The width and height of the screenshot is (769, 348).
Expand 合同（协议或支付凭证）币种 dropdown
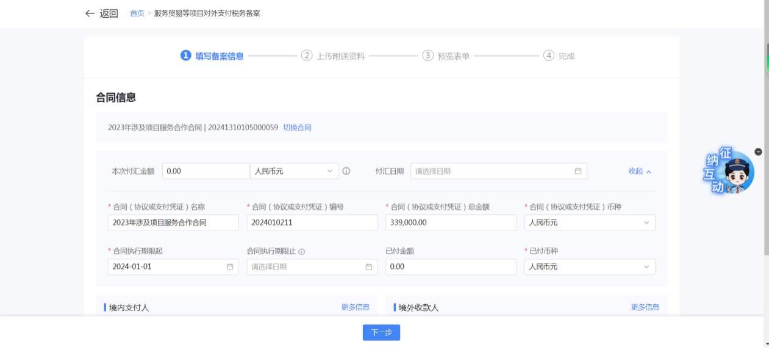click(x=589, y=223)
